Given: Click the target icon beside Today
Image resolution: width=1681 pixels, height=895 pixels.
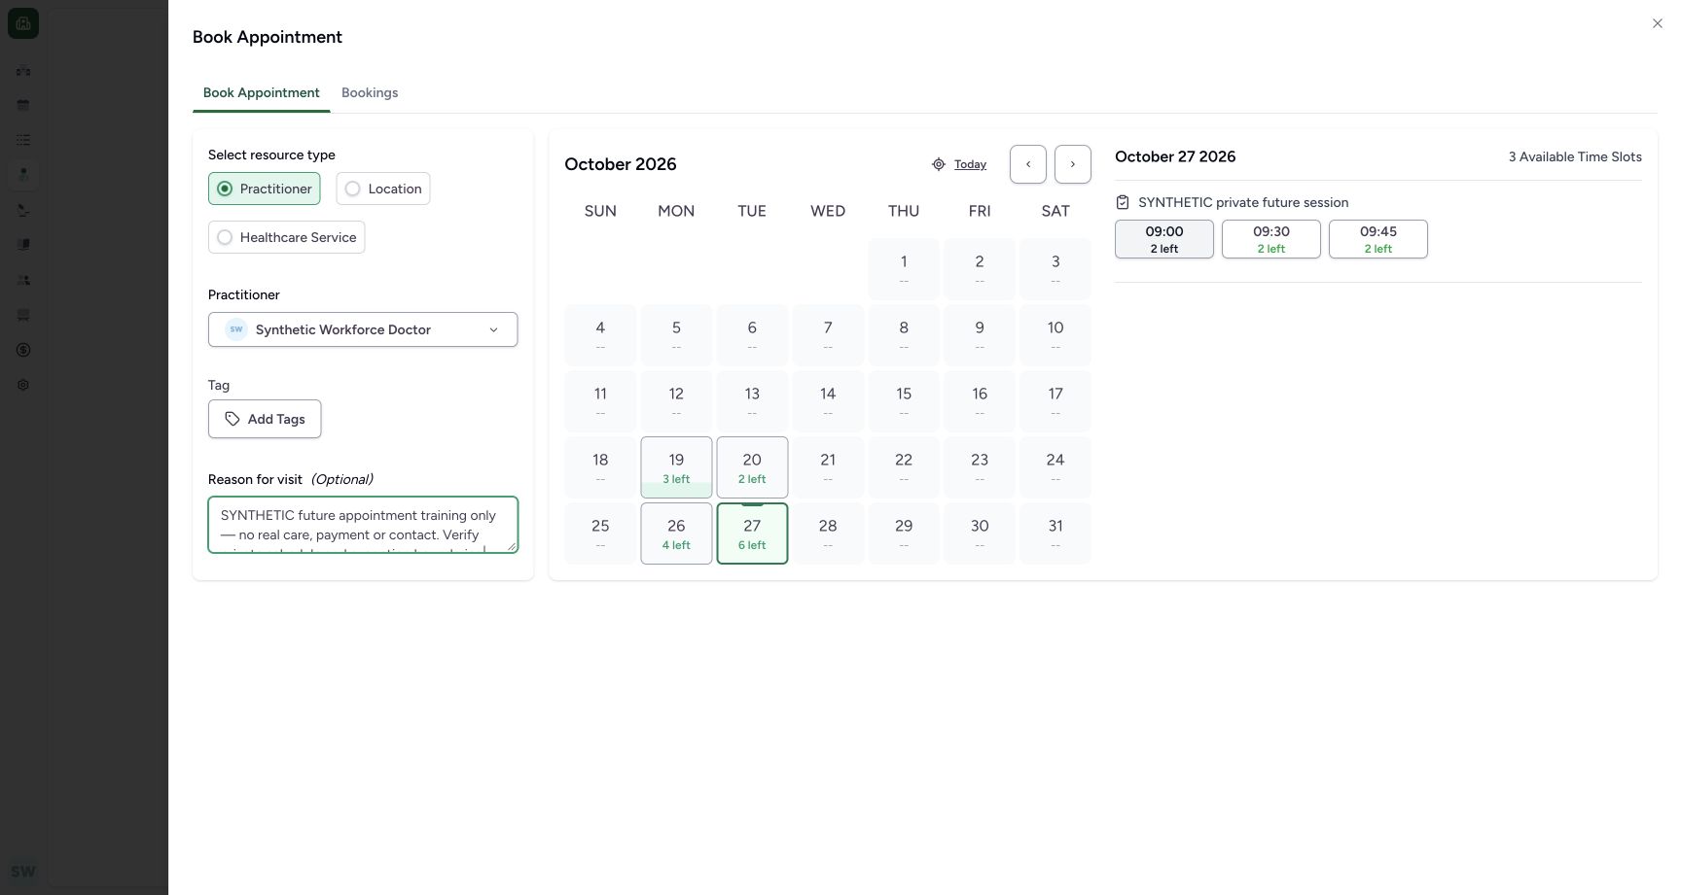Looking at the screenshot, I should (x=939, y=164).
